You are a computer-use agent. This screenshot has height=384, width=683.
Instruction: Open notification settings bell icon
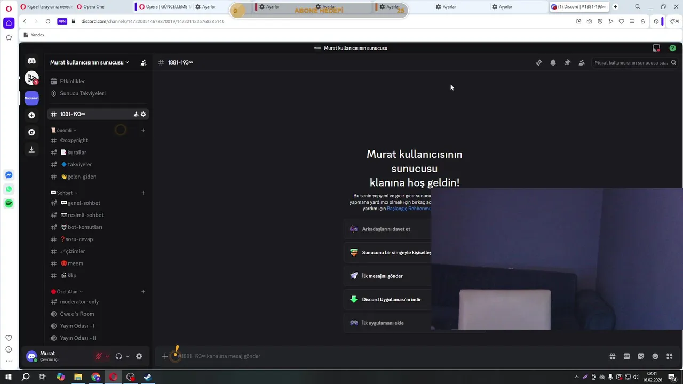point(553,62)
